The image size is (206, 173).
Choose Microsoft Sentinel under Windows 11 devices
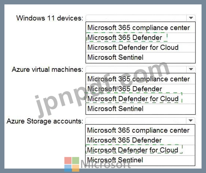pyautogui.click(x=140, y=58)
